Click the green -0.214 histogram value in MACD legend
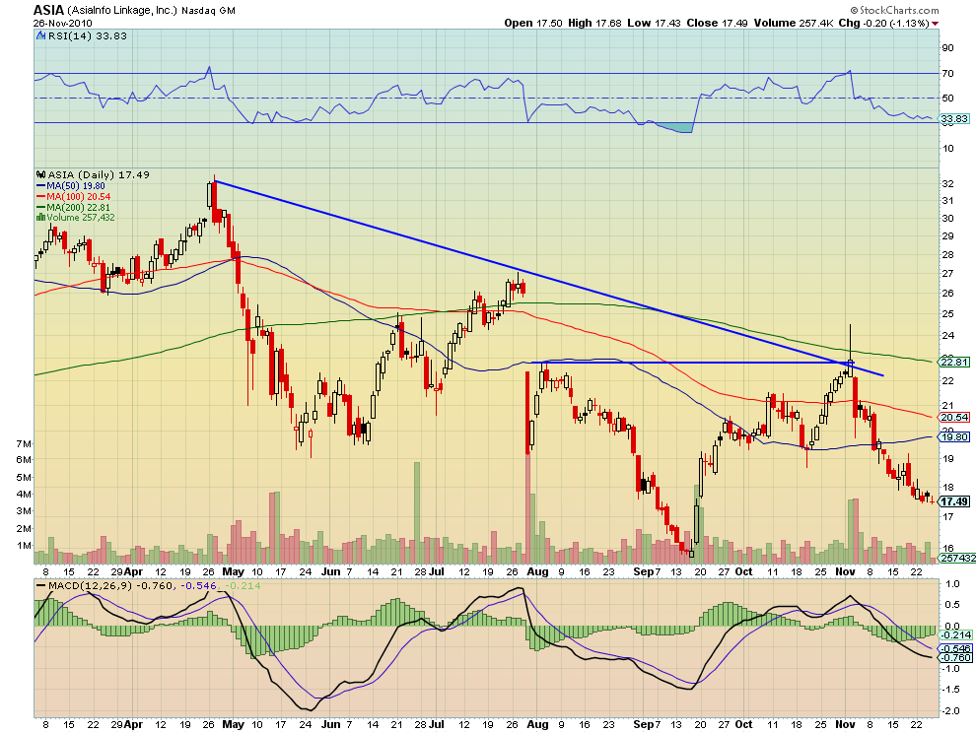Screen dimensions: 976x733 242,585
